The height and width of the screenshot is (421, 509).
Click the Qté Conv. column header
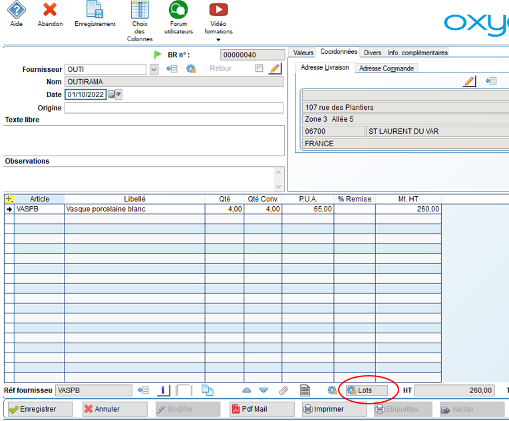(263, 199)
